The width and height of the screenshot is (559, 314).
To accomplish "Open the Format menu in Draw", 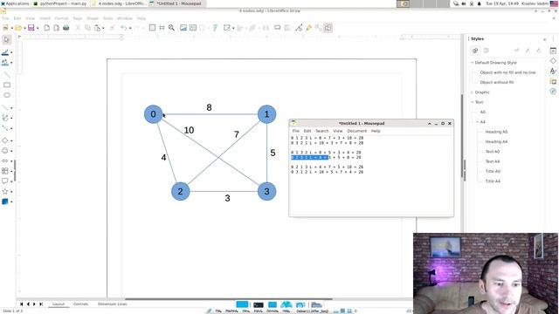I will [x=61, y=18].
